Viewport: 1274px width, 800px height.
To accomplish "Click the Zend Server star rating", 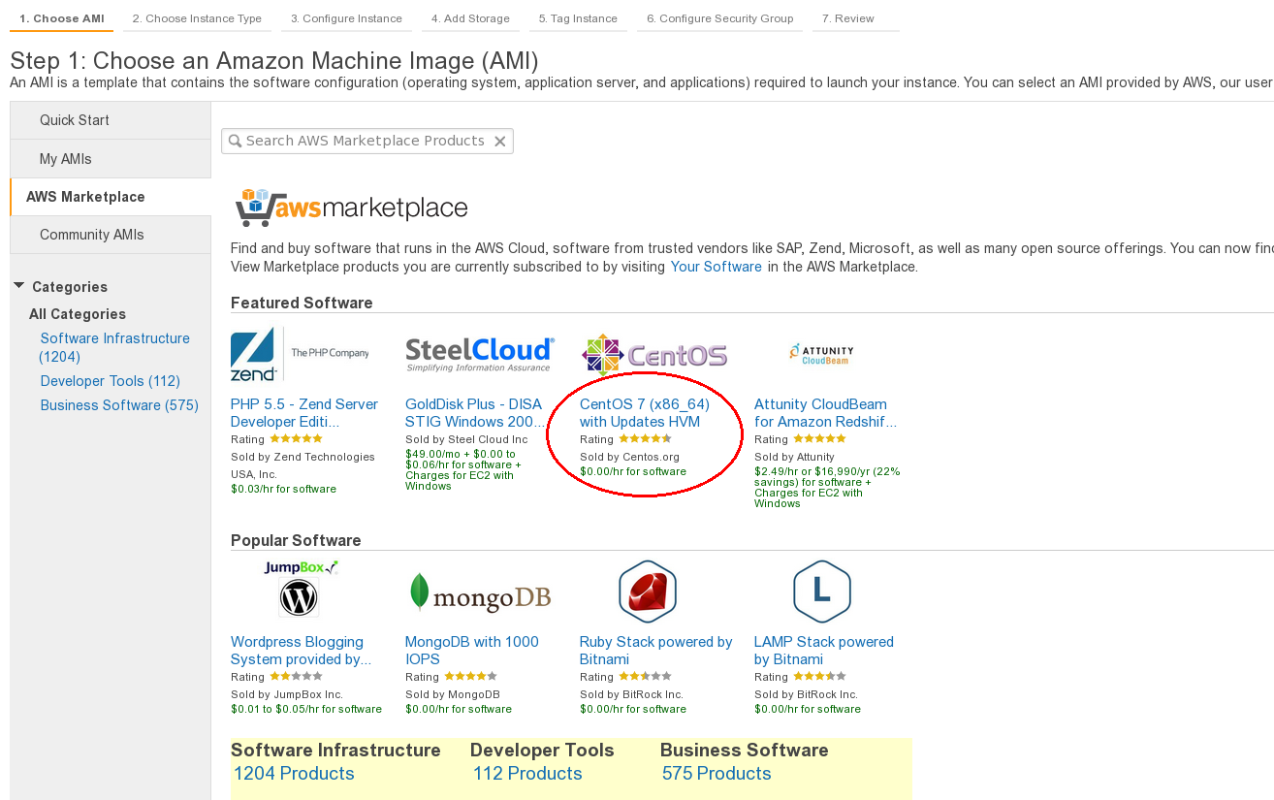I will (x=296, y=439).
